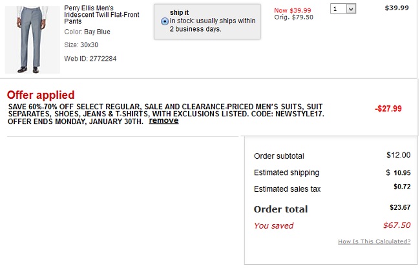Click the remove link for the offer
Screen dimensions: 420x268
click(x=163, y=121)
